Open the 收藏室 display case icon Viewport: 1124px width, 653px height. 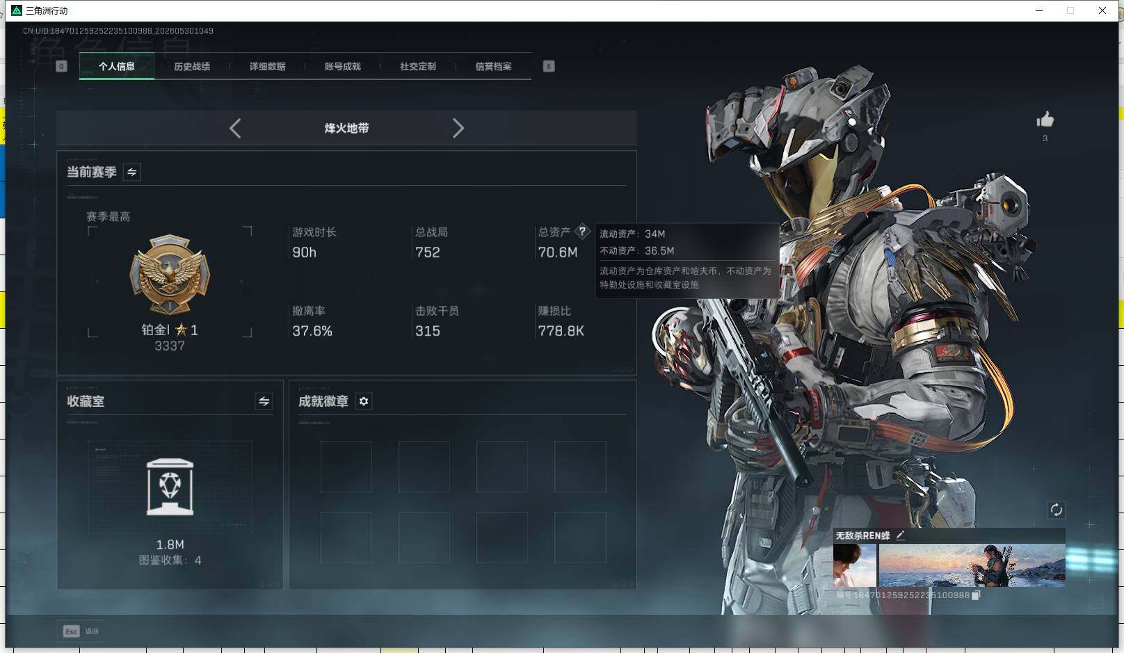point(170,487)
